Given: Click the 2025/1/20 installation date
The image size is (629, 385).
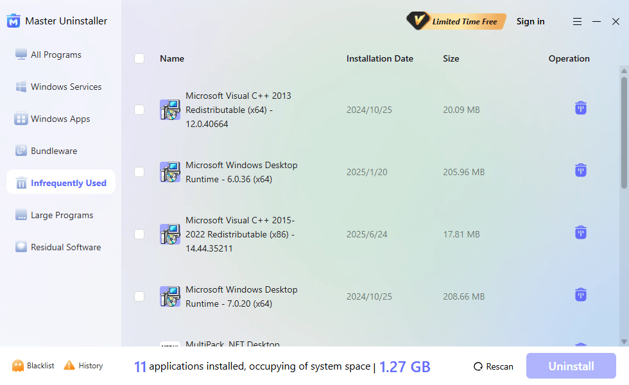Looking at the screenshot, I should point(367,172).
